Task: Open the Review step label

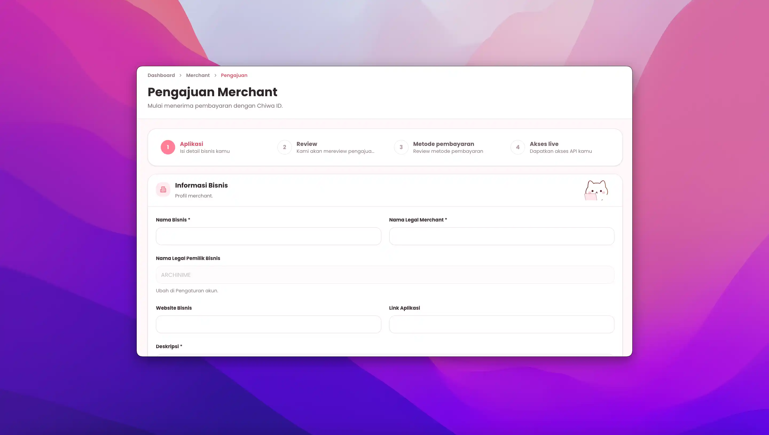Action: coord(307,144)
